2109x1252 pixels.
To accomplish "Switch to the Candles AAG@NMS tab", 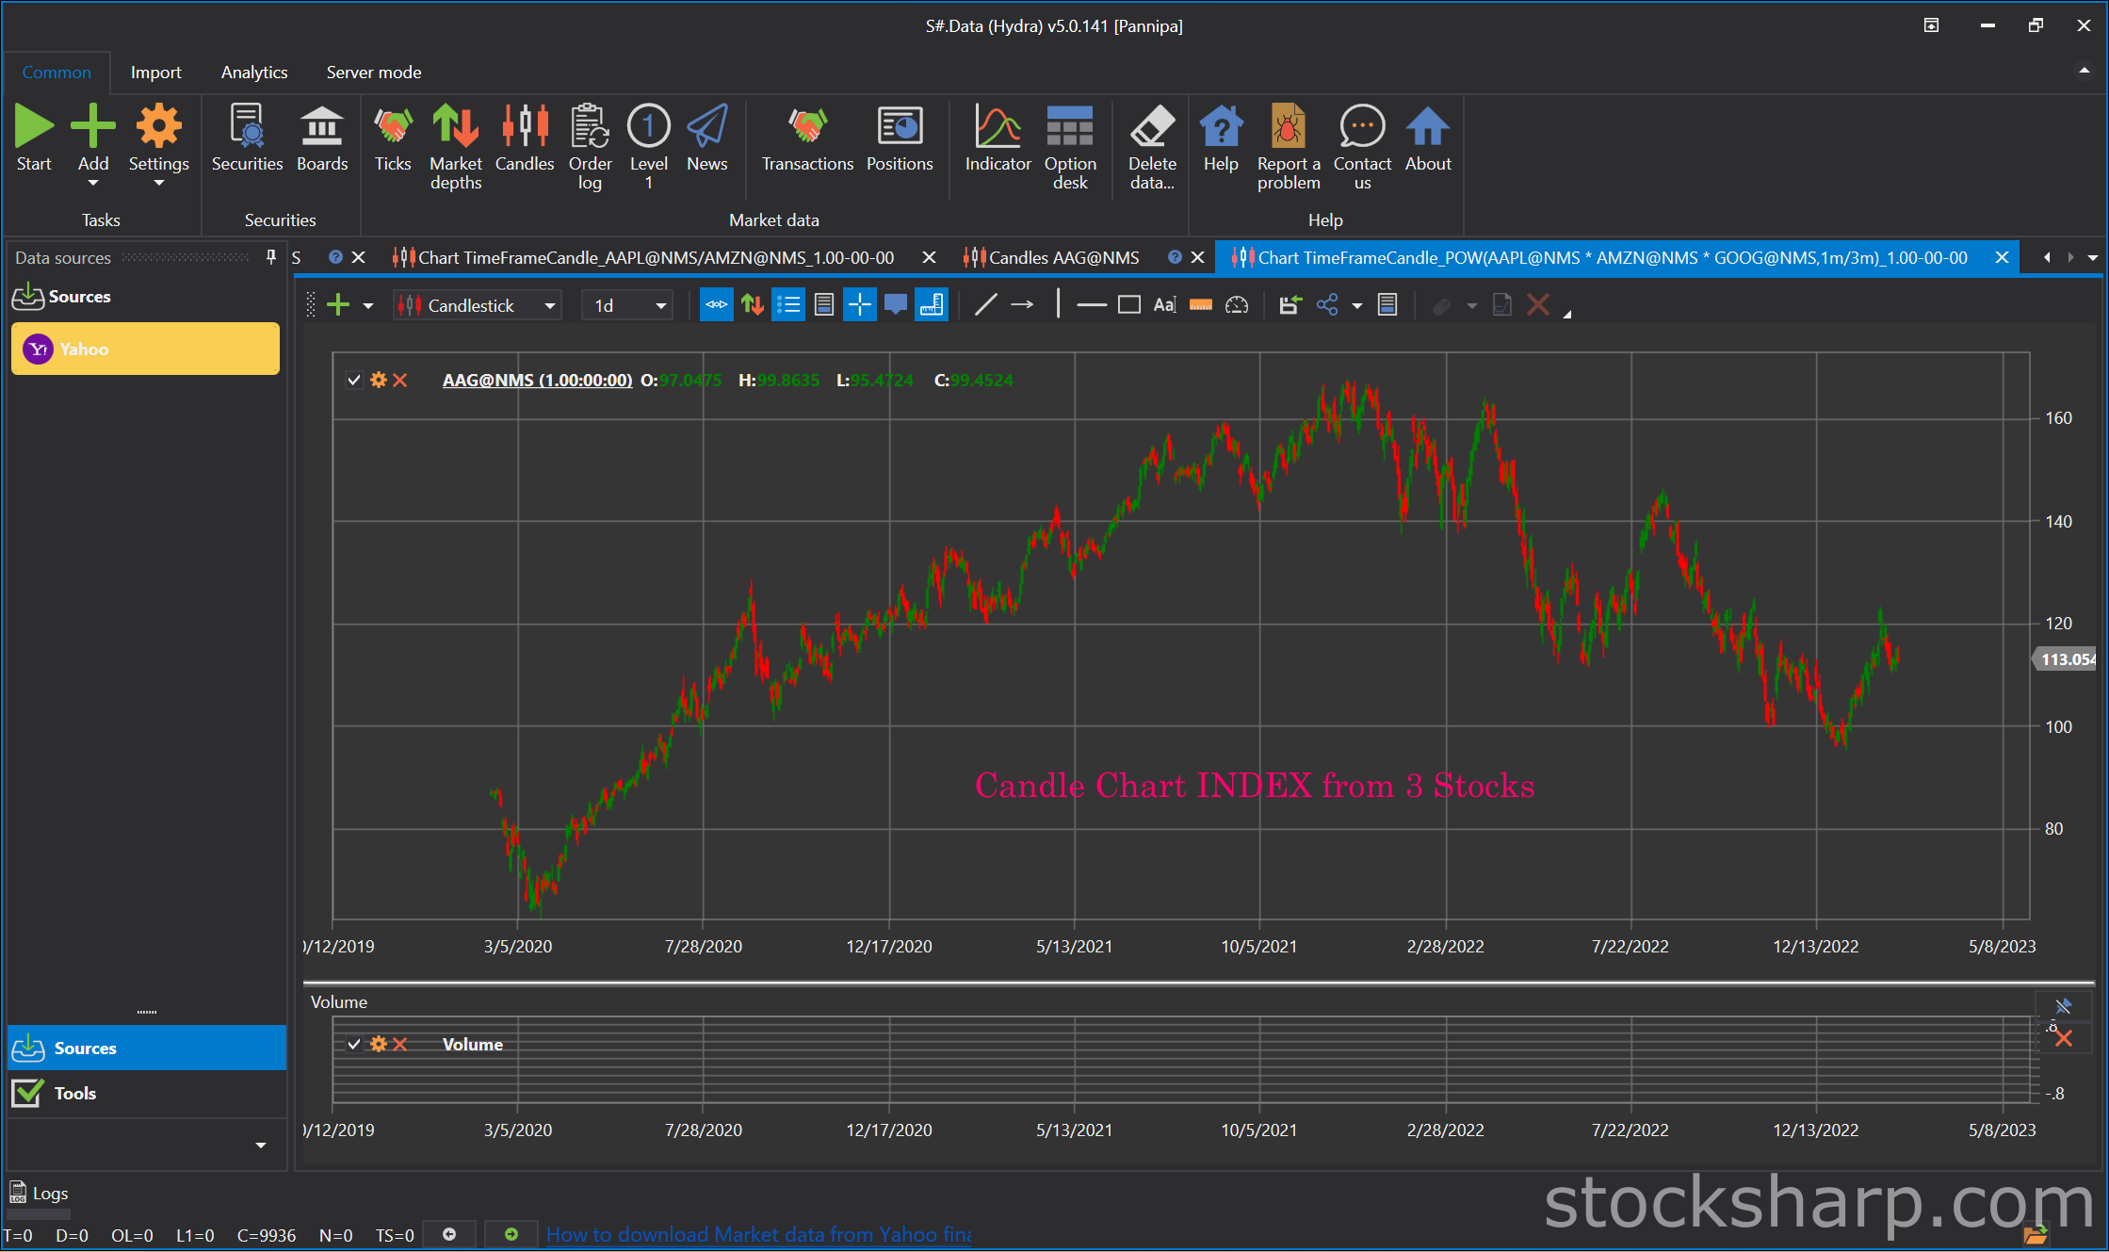I will pos(1063,258).
